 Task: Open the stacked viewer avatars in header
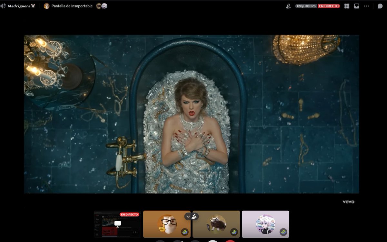pyautogui.click(x=102, y=6)
